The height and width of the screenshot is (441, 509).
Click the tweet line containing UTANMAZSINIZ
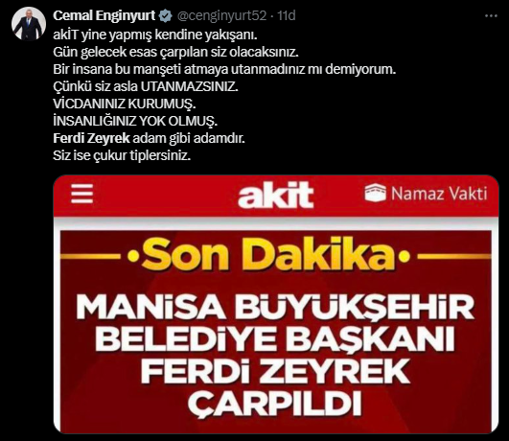pyautogui.click(x=146, y=86)
